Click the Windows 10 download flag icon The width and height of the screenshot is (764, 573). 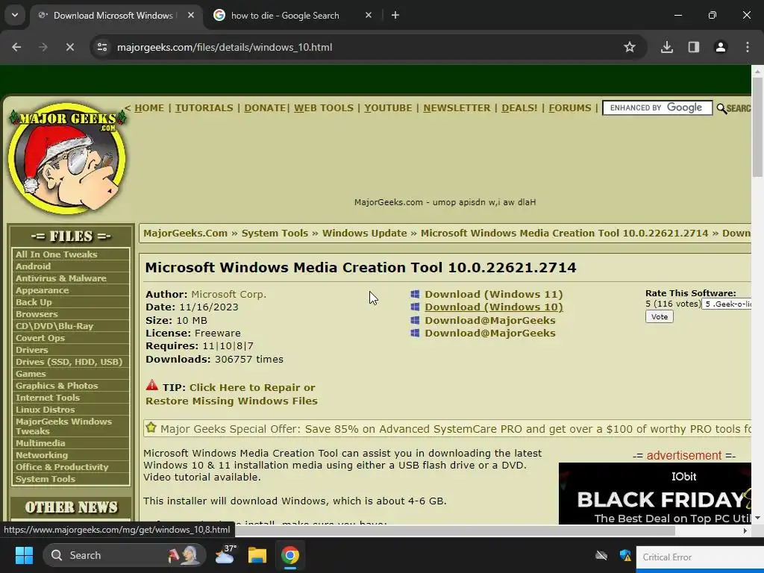click(415, 307)
